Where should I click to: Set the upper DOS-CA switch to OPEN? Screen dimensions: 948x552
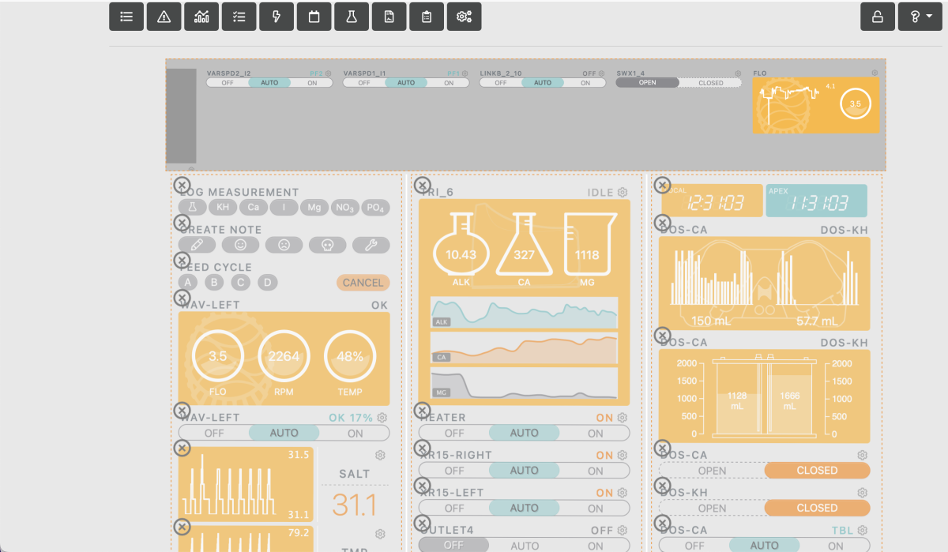click(x=712, y=471)
